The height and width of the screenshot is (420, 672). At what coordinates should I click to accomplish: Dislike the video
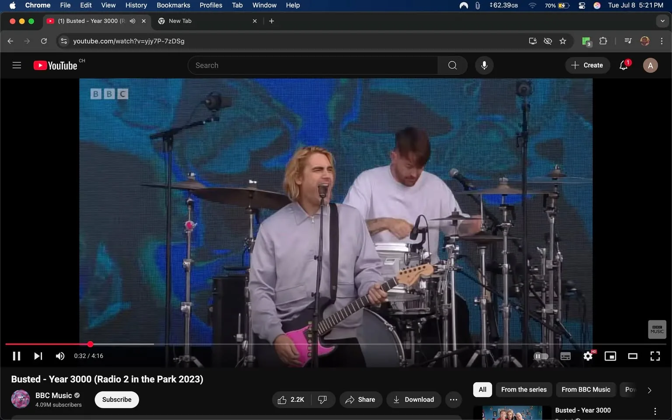[x=322, y=399]
